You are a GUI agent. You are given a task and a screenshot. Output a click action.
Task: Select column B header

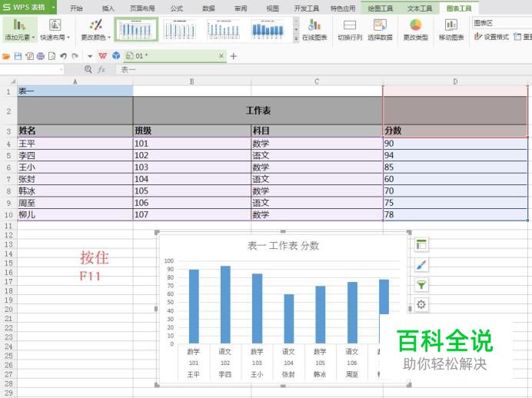pos(192,81)
